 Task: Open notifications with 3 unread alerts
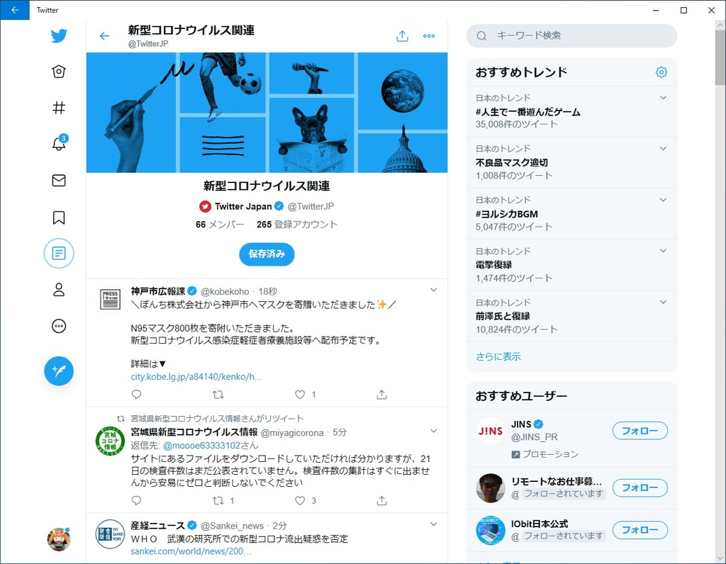pyautogui.click(x=59, y=144)
